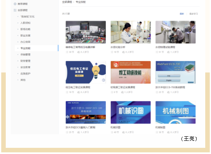Click the lessons icon under 低压电工取证实操课程
This screenshot has width=211, height=154.
click(x=67, y=92)
